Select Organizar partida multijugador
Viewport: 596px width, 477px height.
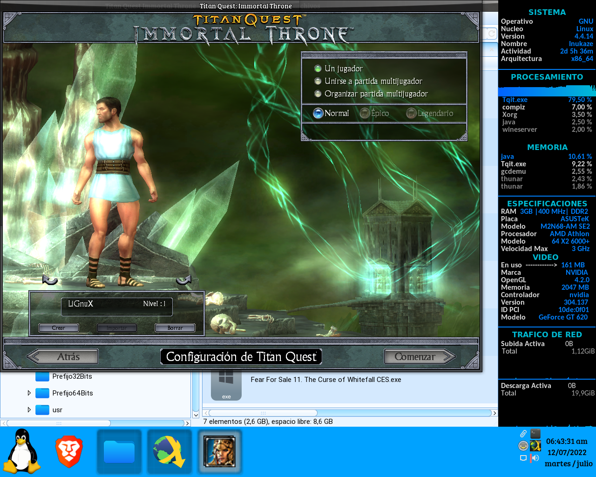click(x=371, y=94)
